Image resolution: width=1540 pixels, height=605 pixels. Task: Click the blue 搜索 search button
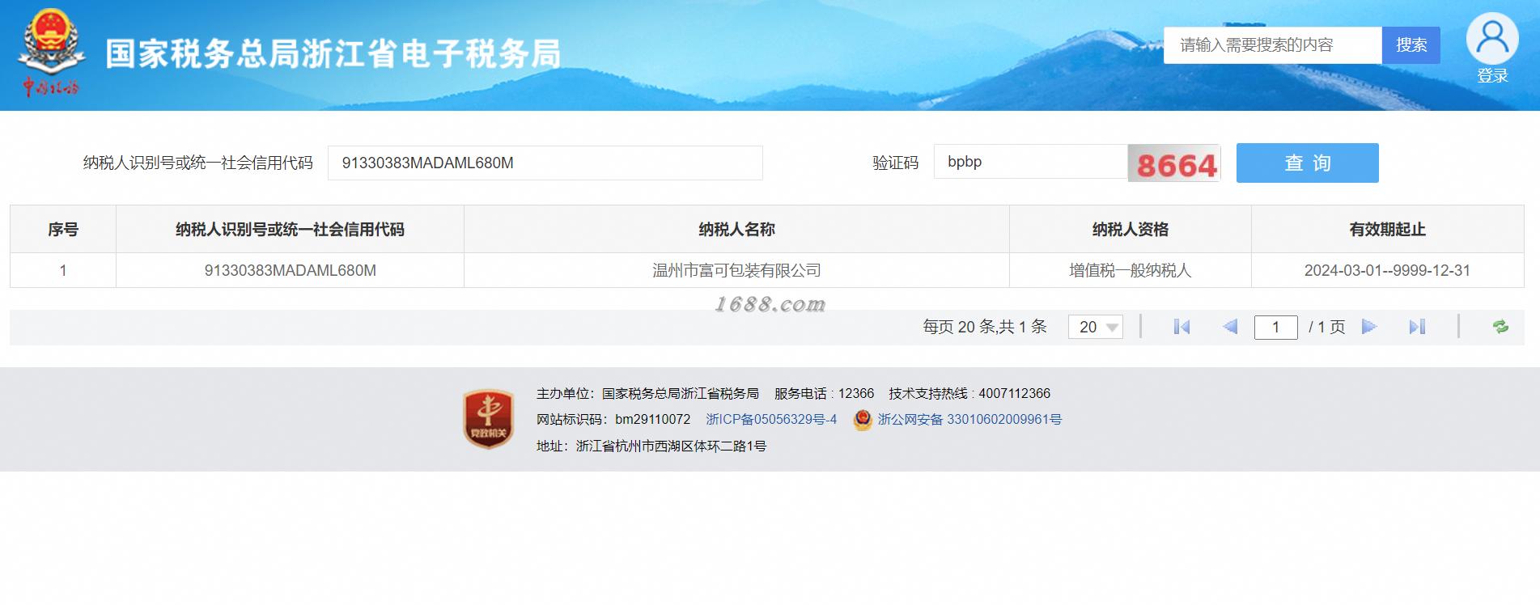tap(1411, 45)
